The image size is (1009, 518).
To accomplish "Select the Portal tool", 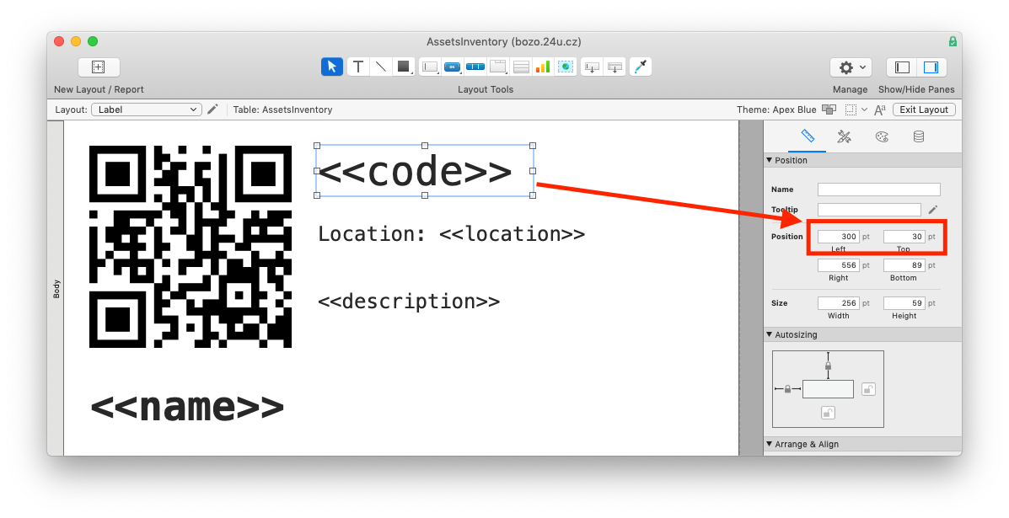I will pos(521,67).
